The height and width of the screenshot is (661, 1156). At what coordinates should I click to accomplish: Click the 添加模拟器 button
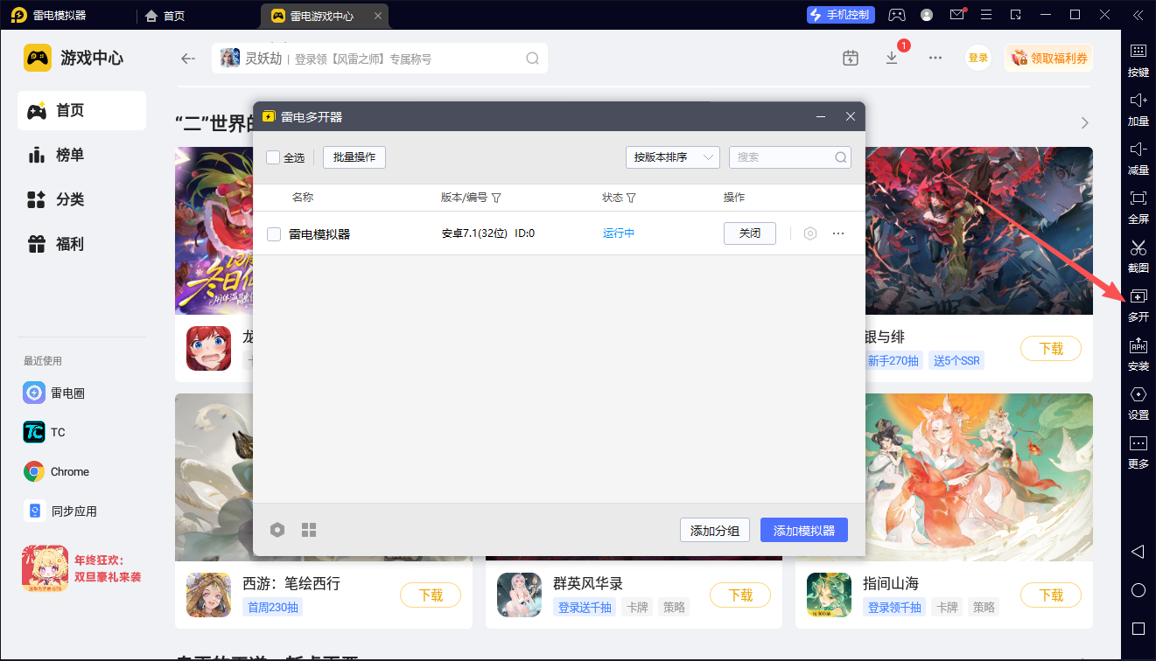pos(803,530)
